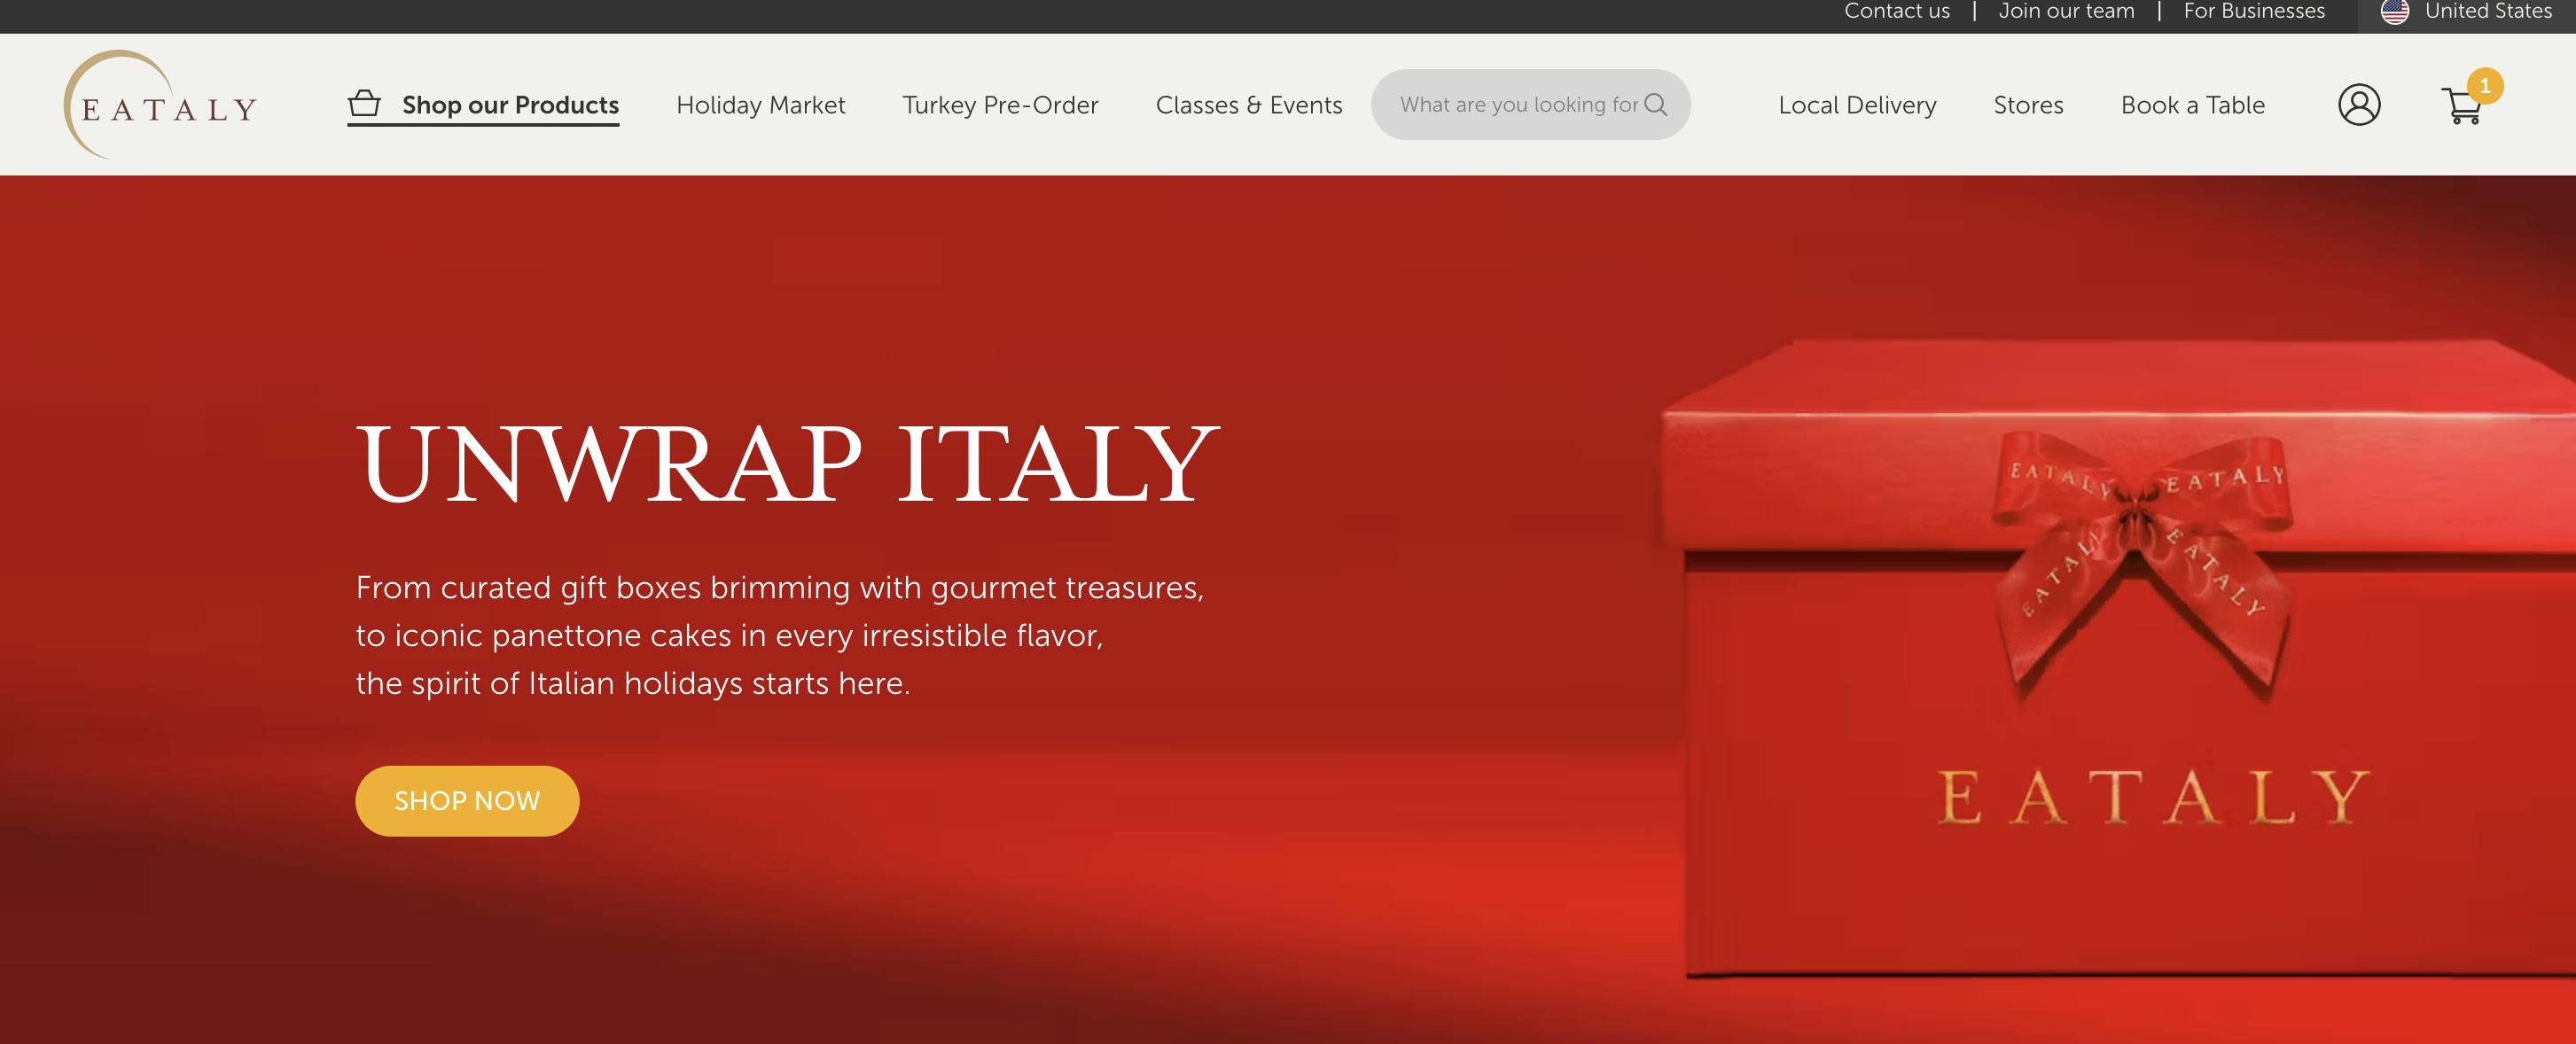
Task: Click the US flag icon
Action: click(x=2395, y=11)
